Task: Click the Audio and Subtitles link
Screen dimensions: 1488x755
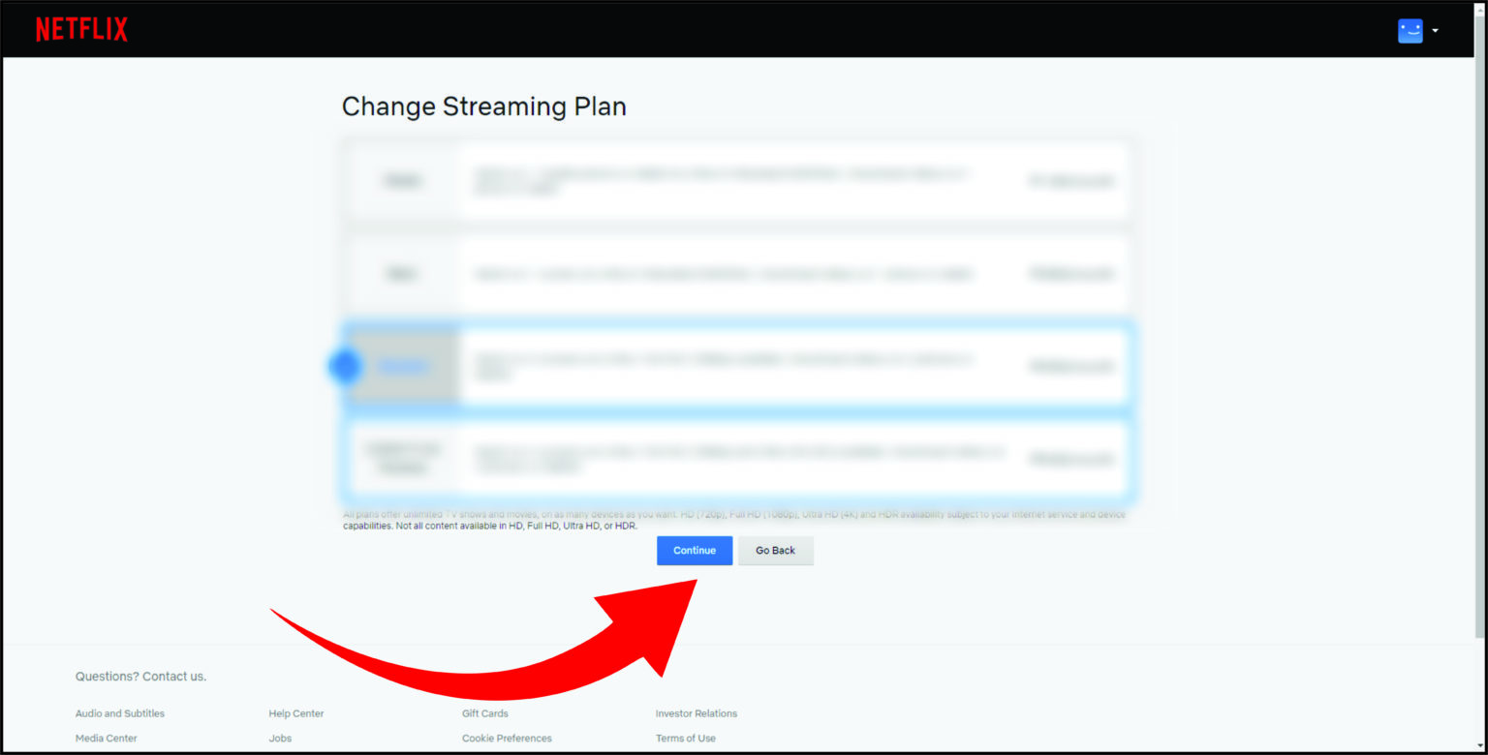Action: [x=119, y=713]
